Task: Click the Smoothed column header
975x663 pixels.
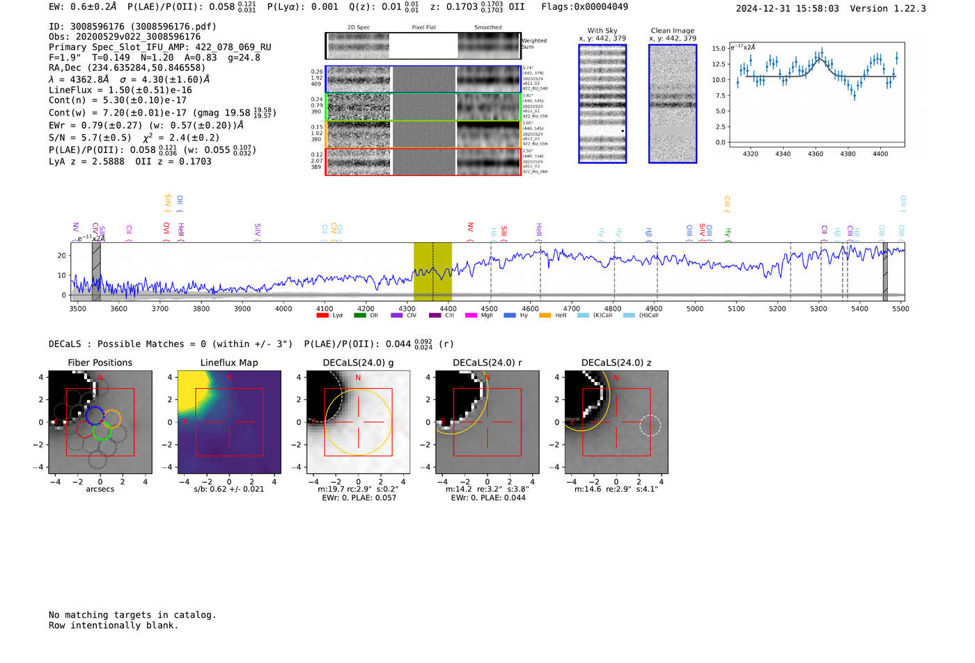Action: click(x=488, y=27)
